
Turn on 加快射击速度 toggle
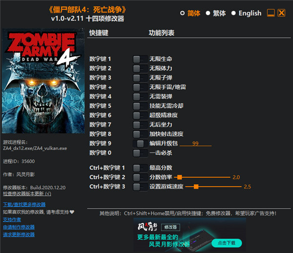point(140,134)
